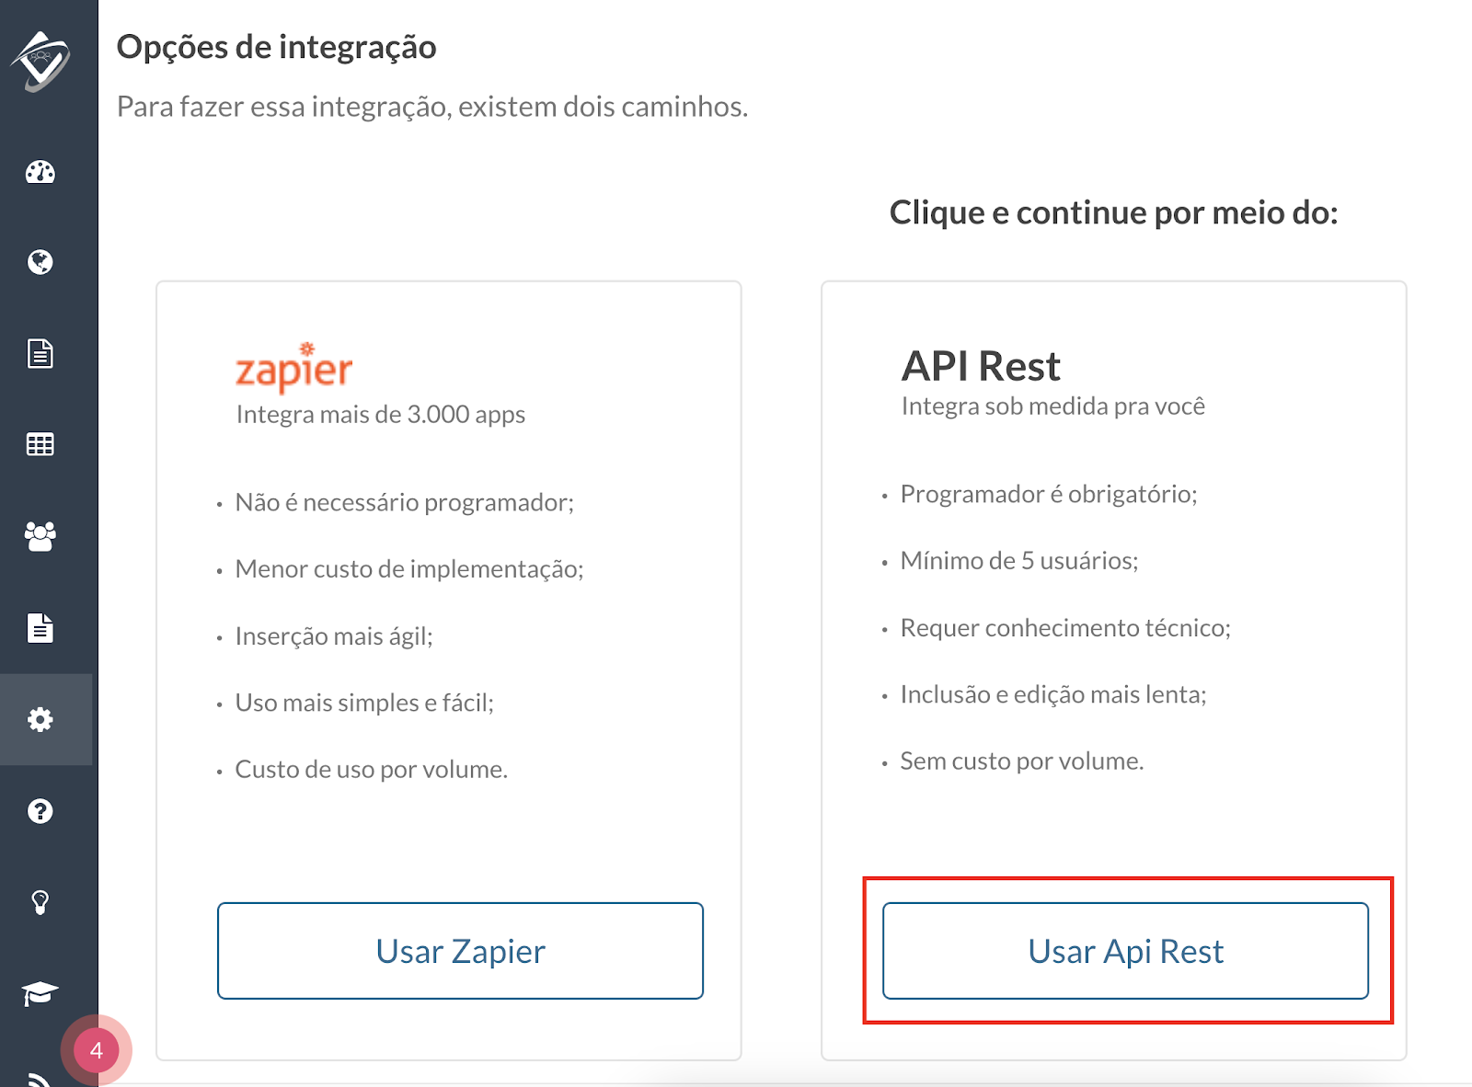1472x1087 pixels.
Task: Click the Usar Api Rest button
Action: (1125, 951)
